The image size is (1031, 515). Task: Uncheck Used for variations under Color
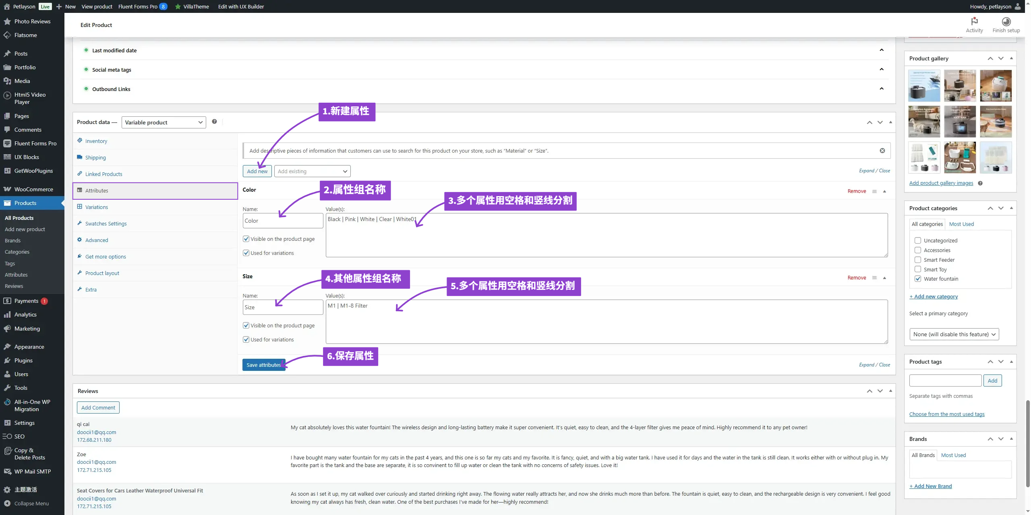(x=246, y=253)
